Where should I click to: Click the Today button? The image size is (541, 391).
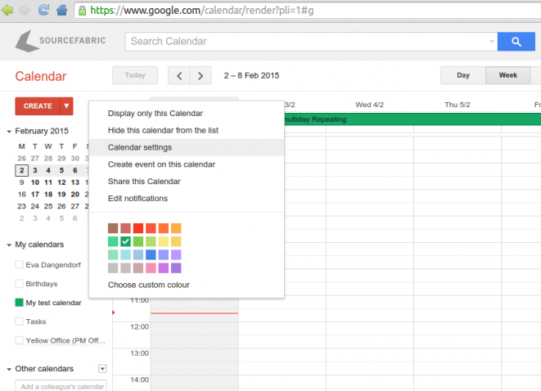pyautogui.click(x=135, y=75)
